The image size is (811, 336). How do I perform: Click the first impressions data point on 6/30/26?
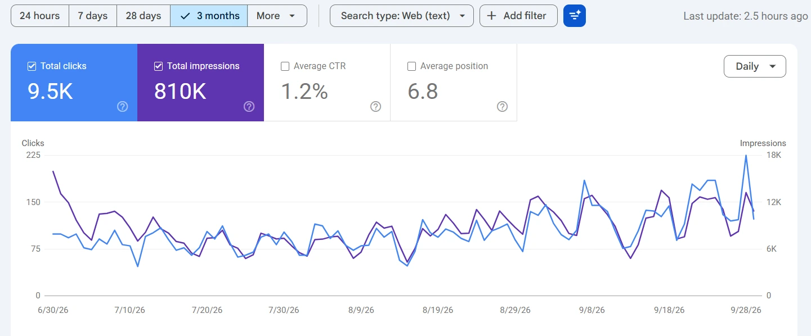click(x=53, y=171)
